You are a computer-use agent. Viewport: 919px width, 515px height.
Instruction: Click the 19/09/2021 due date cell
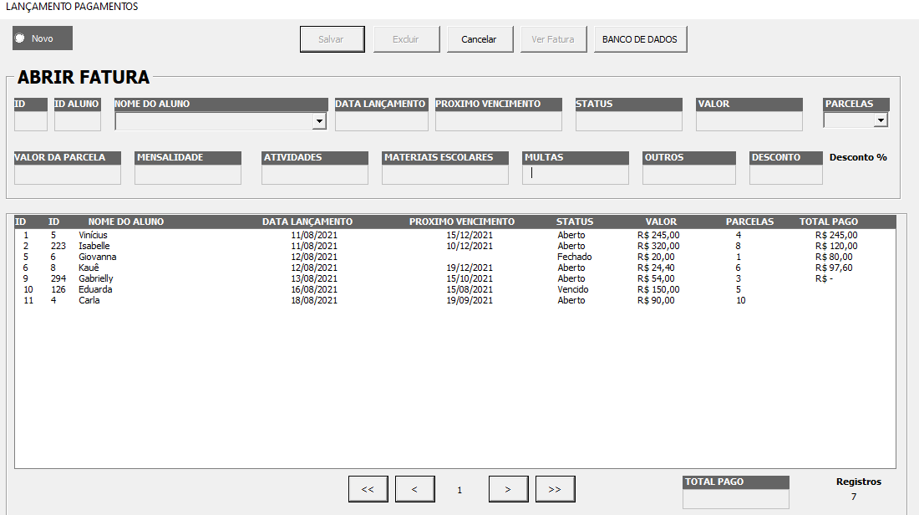click(x=470, y=300)
